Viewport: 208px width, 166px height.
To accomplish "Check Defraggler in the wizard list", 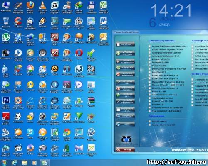I will [149, 62].
